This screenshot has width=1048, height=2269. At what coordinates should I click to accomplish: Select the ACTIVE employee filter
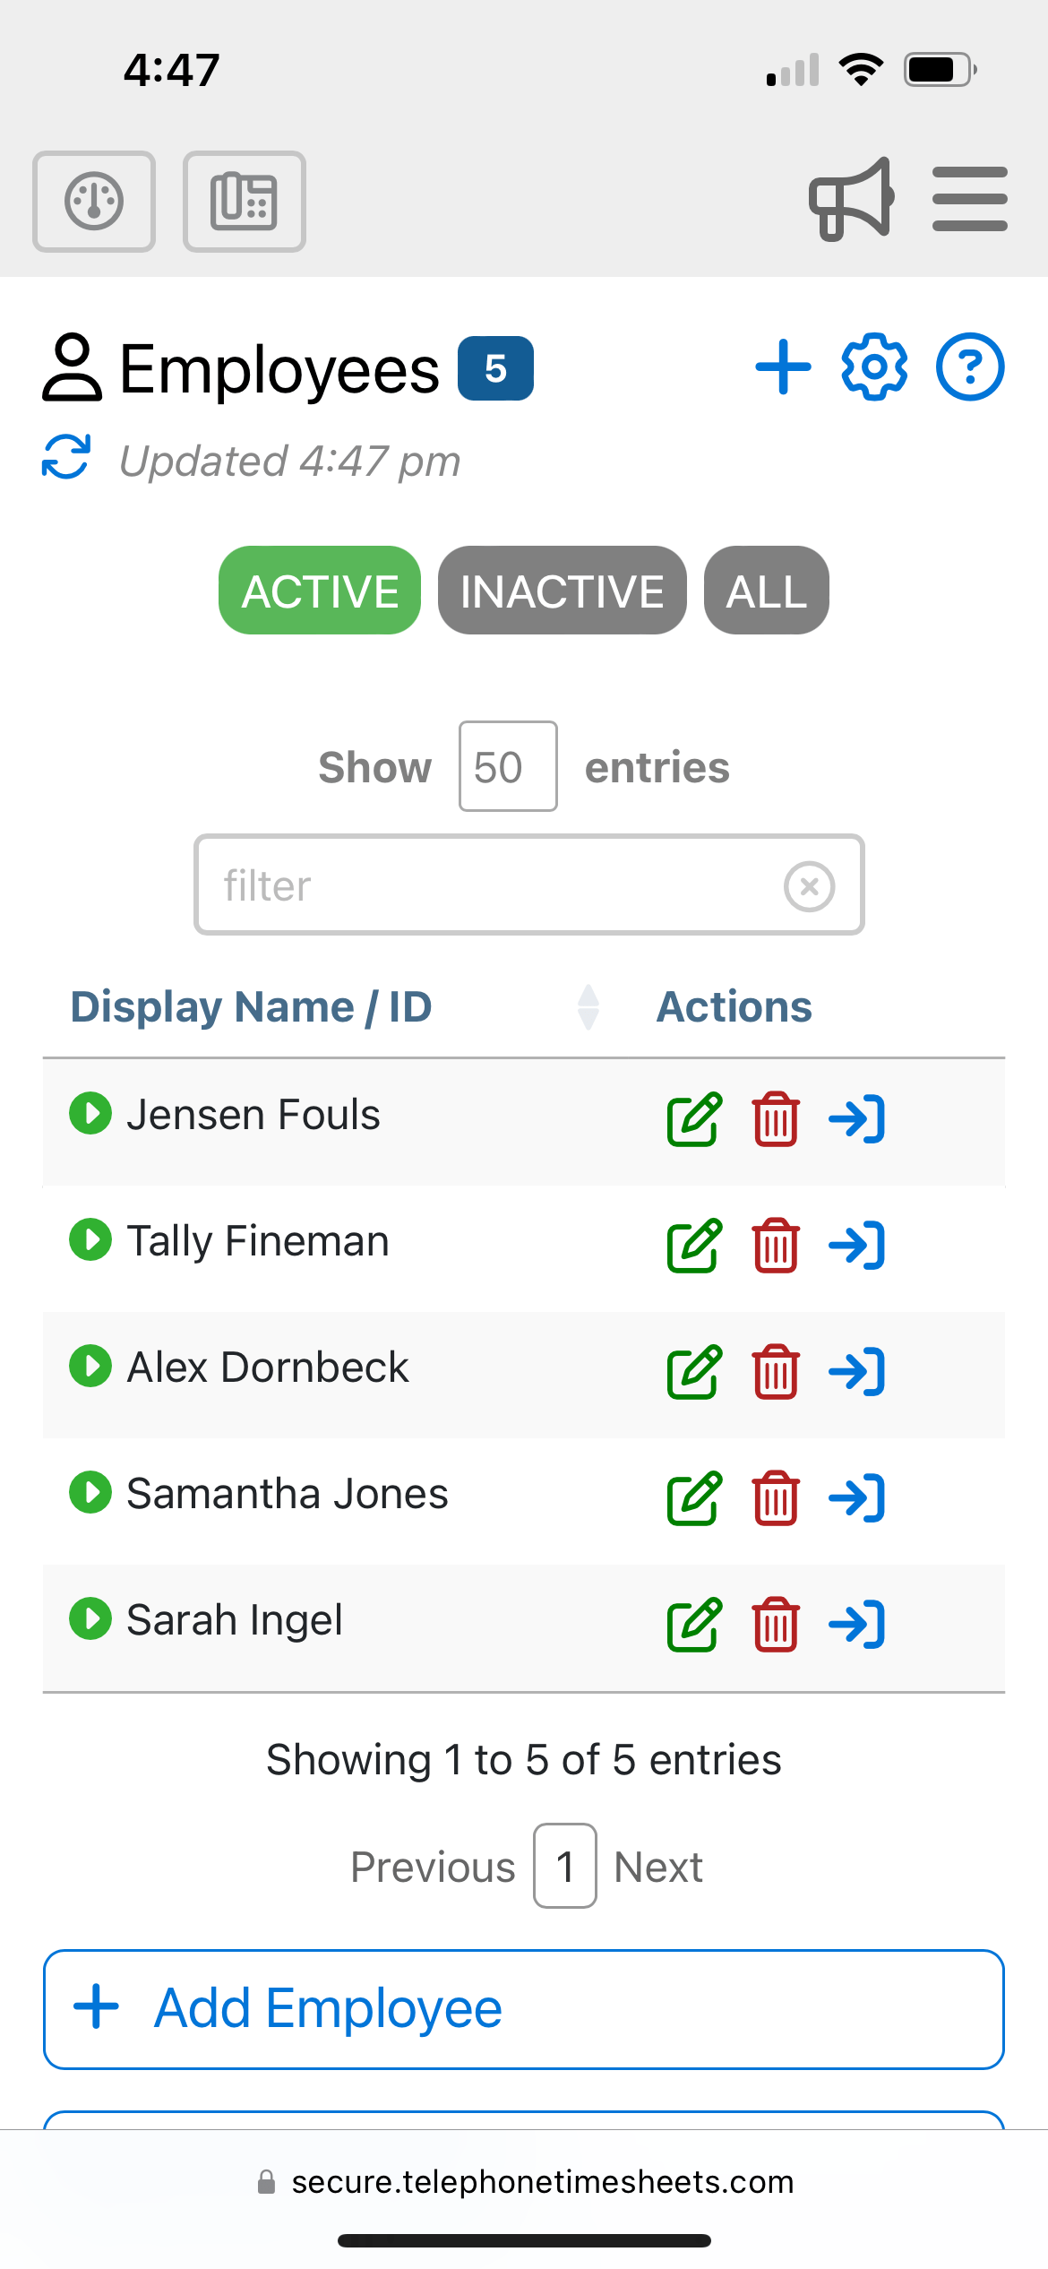pyautogui.click(x=319, y=590)
